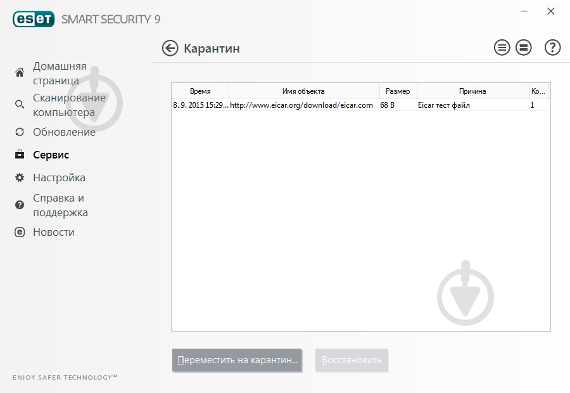Open the Сервис toolbox icon
This screenshot has width=570, height=393.
20,155
